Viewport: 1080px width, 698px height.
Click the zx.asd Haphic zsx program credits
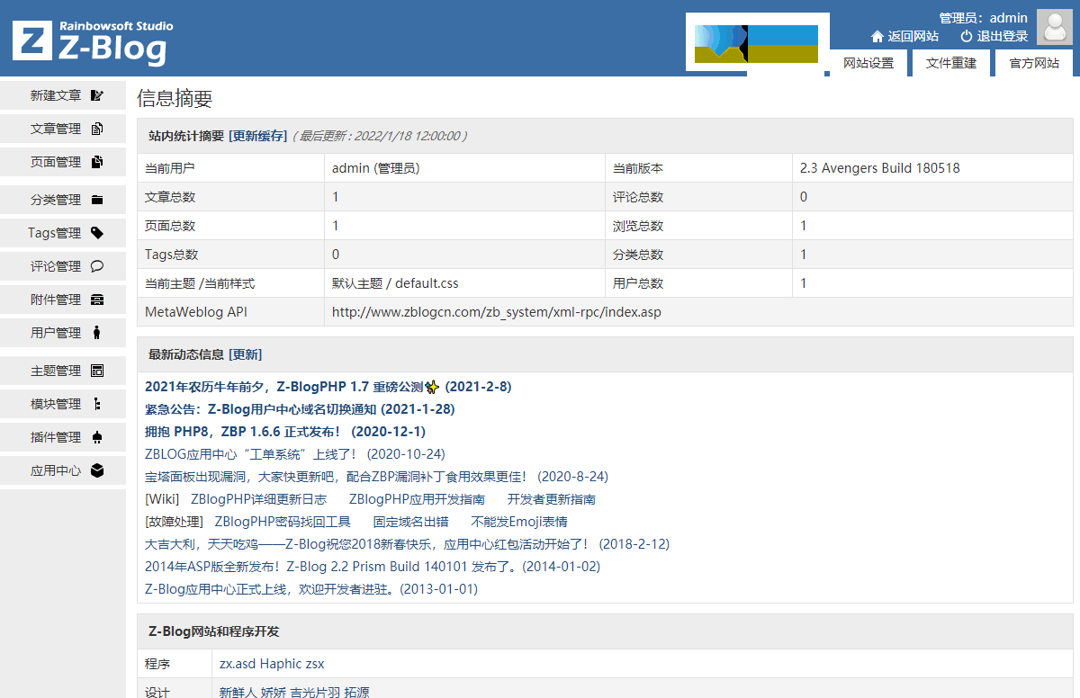click(272, 664)
